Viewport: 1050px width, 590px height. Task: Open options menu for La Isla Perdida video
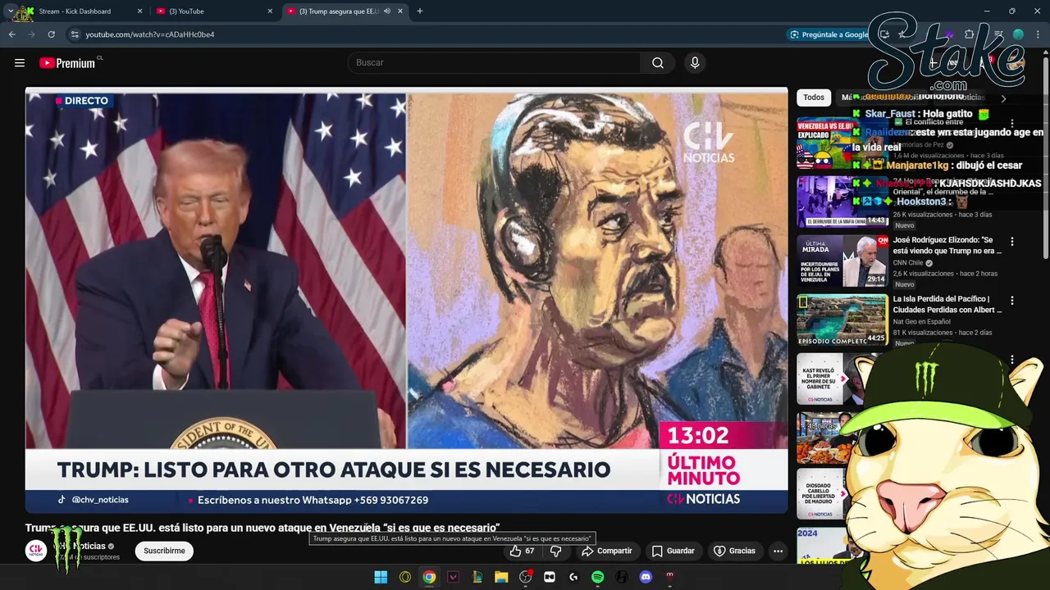tap(1011, 301)
